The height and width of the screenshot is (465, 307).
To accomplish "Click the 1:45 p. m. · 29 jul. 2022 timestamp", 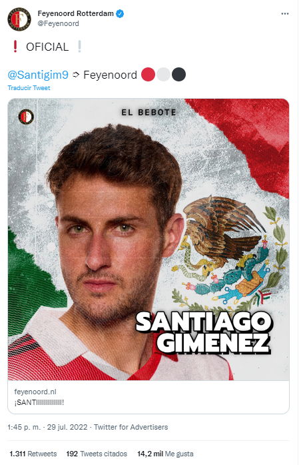I will 47,427.
